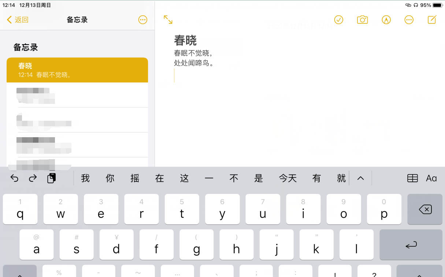The image size is (445, 277).
Task: Tap the y key
Action: [222, 209]
